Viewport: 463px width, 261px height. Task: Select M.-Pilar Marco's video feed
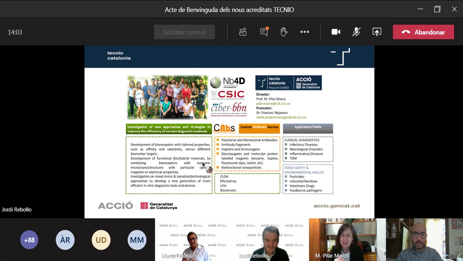pyautogui.click(x=347, y=240)
